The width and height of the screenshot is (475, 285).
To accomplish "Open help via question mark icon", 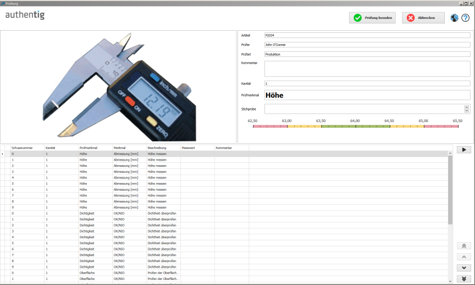I will 465,18.
